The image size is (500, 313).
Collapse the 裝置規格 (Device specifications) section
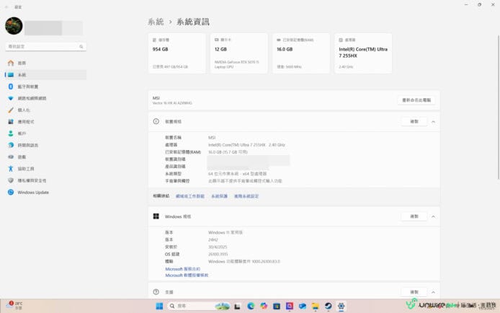[x=434, y=122]
